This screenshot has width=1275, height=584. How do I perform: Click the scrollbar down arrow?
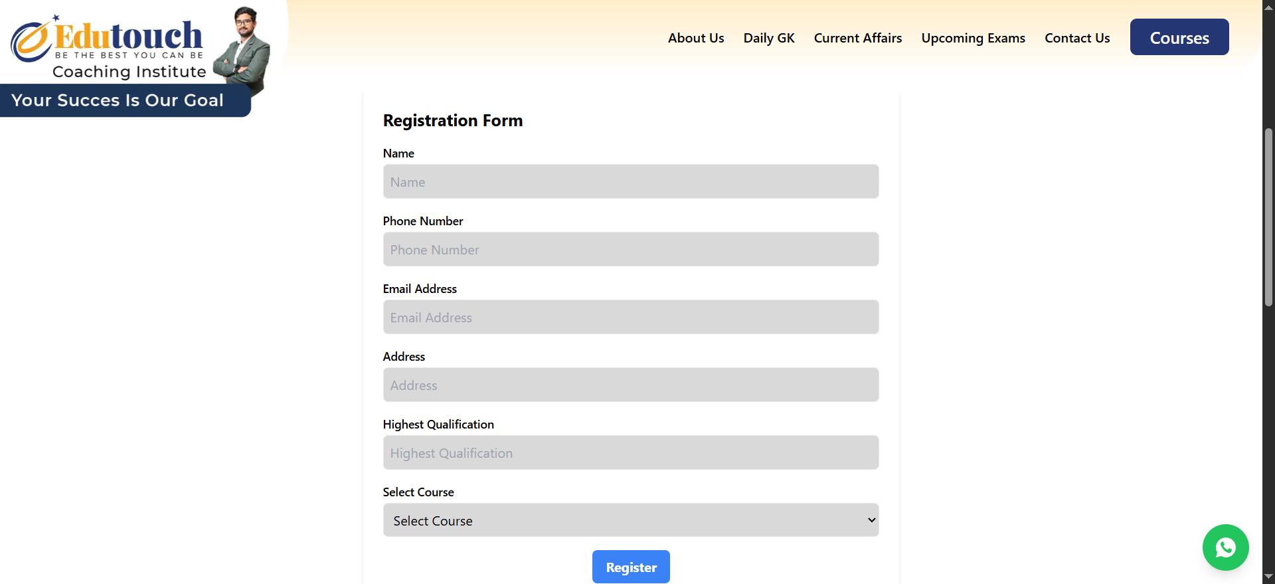(1267, 576)
